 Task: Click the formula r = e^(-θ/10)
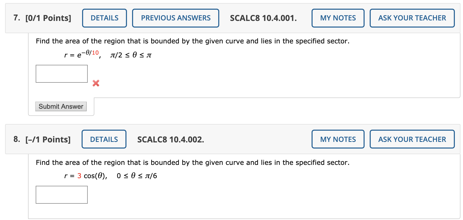point(82,54)
